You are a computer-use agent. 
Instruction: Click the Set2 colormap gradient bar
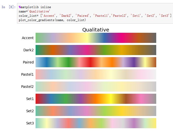[x=96, y=111]
